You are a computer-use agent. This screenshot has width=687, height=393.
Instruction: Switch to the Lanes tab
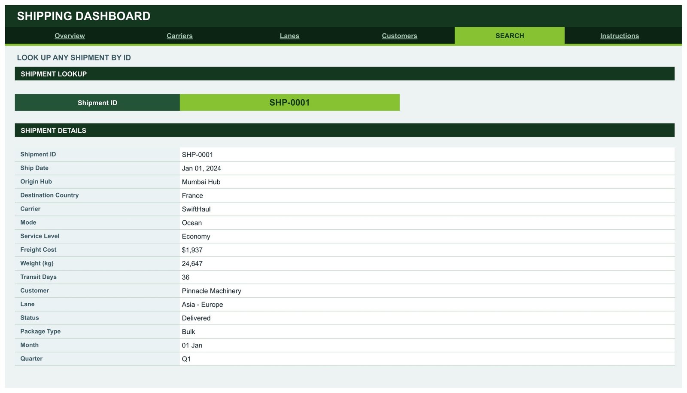pyautogui.click(x=289, y=36)
